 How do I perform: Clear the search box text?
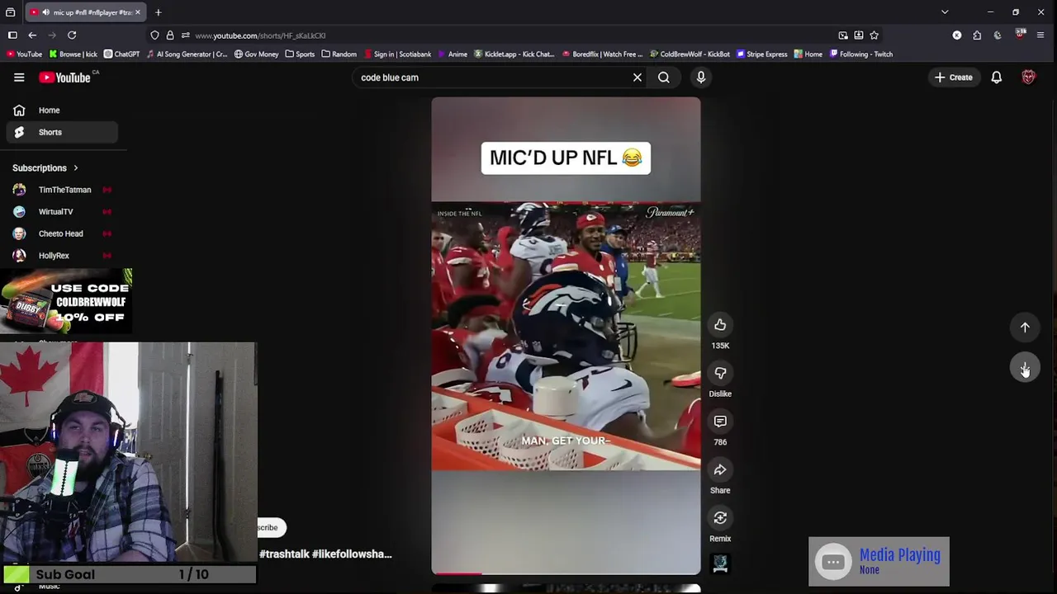pos(638,78)
